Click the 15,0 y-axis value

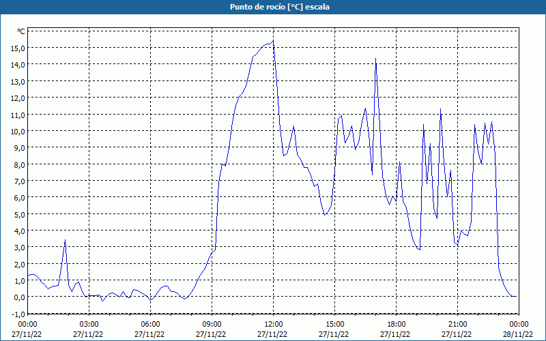tap(18, 48)
